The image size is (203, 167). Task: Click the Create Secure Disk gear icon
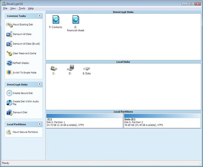point(9,93)
